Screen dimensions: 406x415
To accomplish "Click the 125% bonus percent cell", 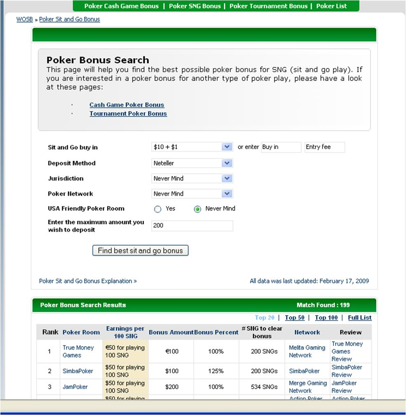I will point(216,371).
